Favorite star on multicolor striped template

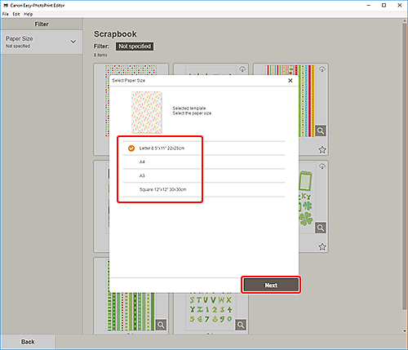point(322,149)
